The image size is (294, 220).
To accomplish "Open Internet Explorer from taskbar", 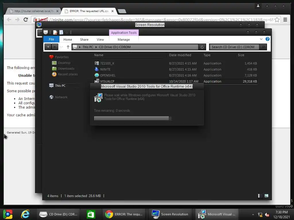I will click(25, 214).
